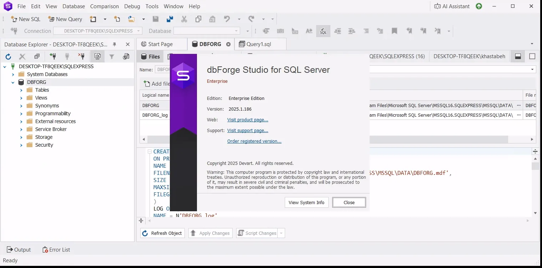Screen dimensions: 542x268
Task: Open the Database combo box
Action: (206, 31)
